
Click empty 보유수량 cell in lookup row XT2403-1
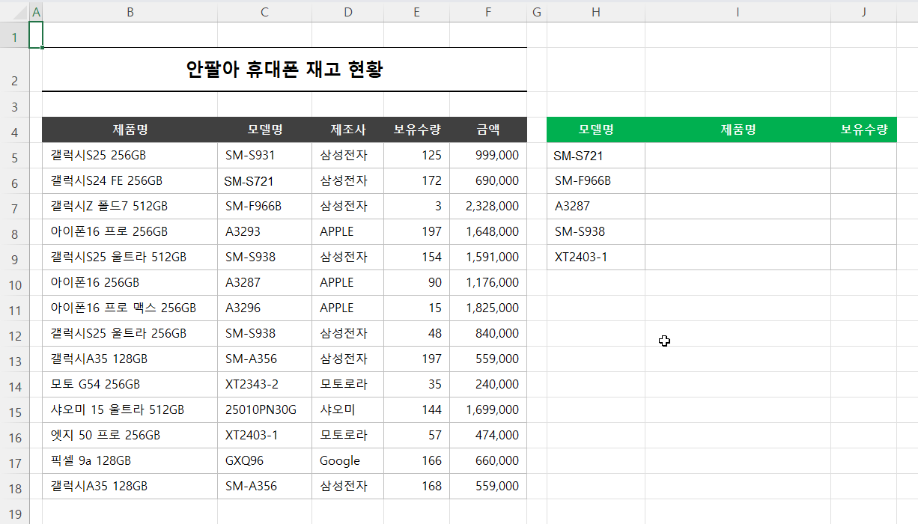click(863, 258)
